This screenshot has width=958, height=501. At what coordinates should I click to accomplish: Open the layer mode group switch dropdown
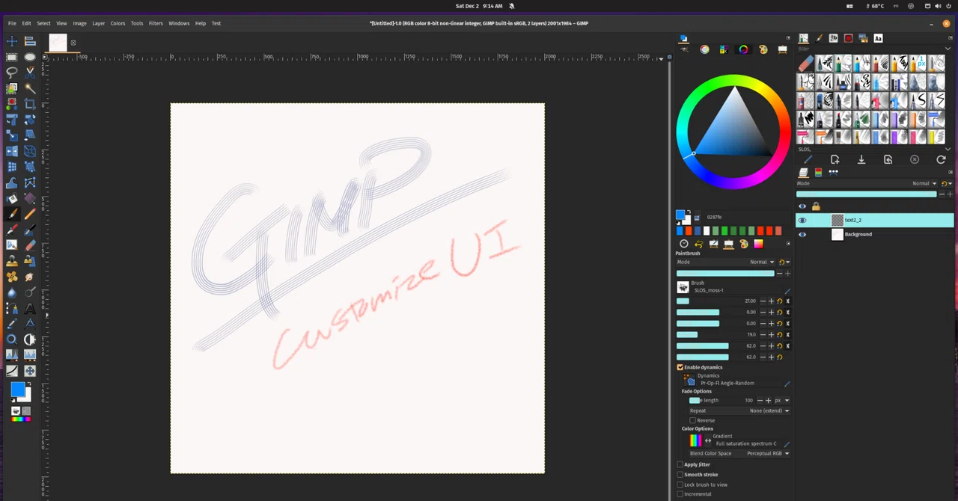tap(946, 183)
